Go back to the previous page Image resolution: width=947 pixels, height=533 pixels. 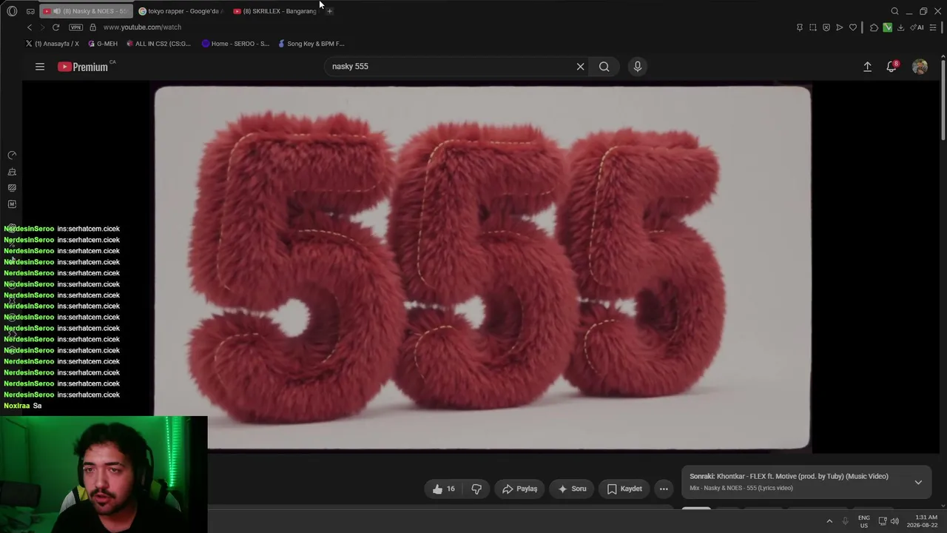(x=30, y=27)
